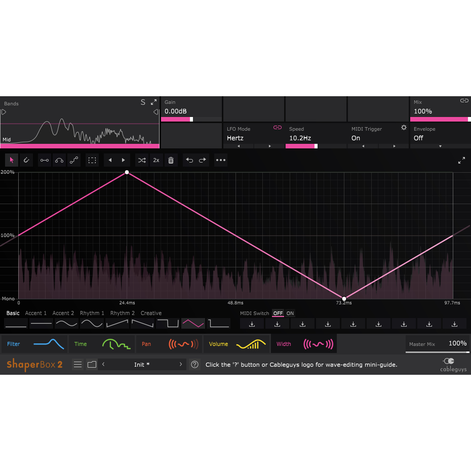Toggle the Mix link icon

coord(464,101)
